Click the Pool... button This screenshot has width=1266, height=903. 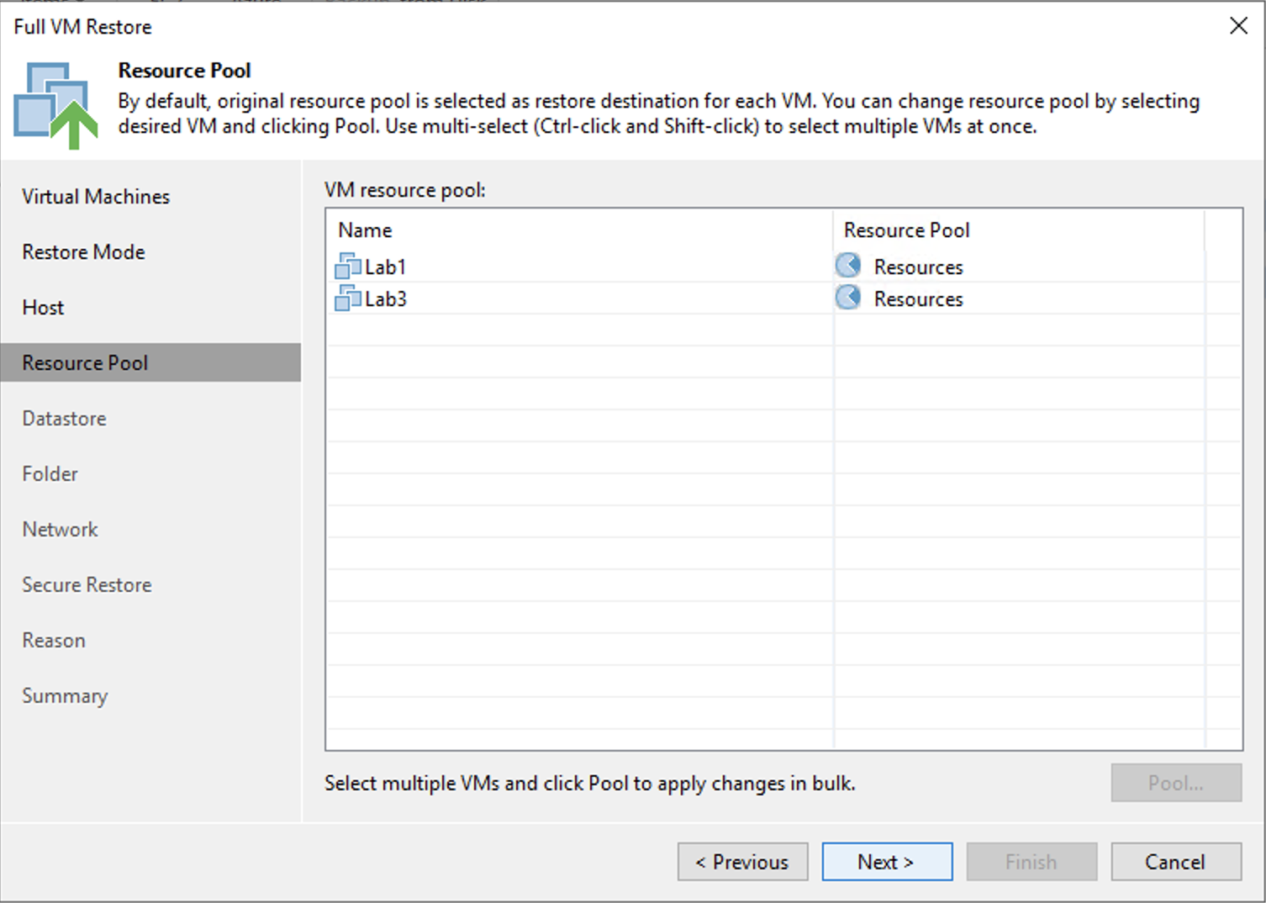click(1176, 783)
